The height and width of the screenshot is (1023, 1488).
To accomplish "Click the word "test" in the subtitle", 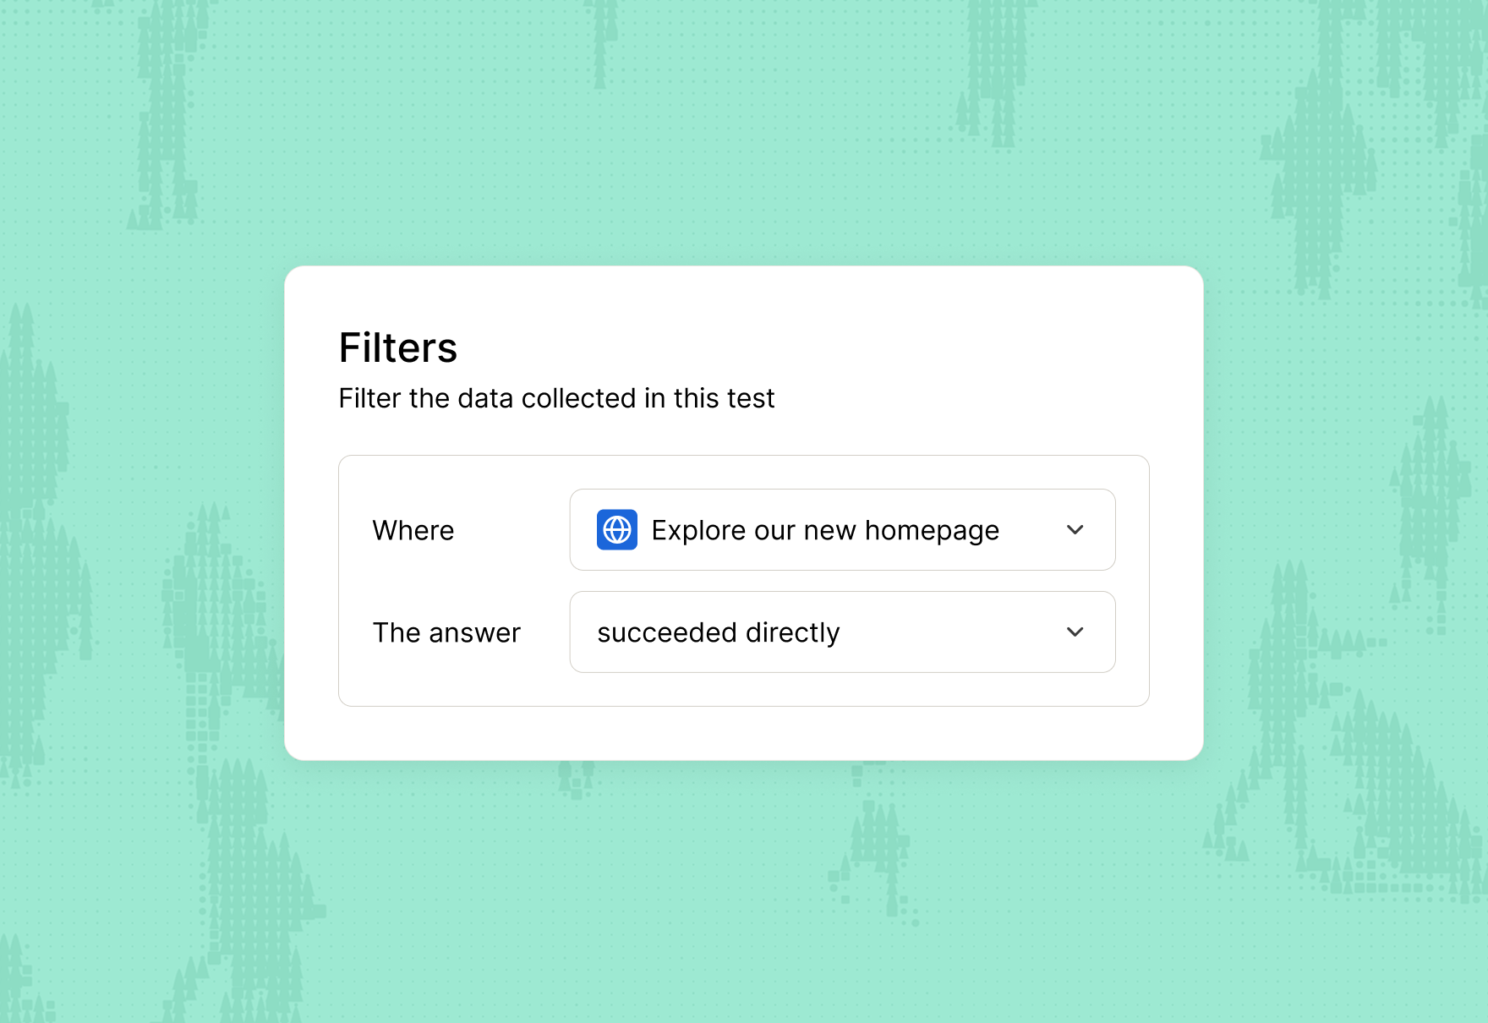I will click(749, 398).
